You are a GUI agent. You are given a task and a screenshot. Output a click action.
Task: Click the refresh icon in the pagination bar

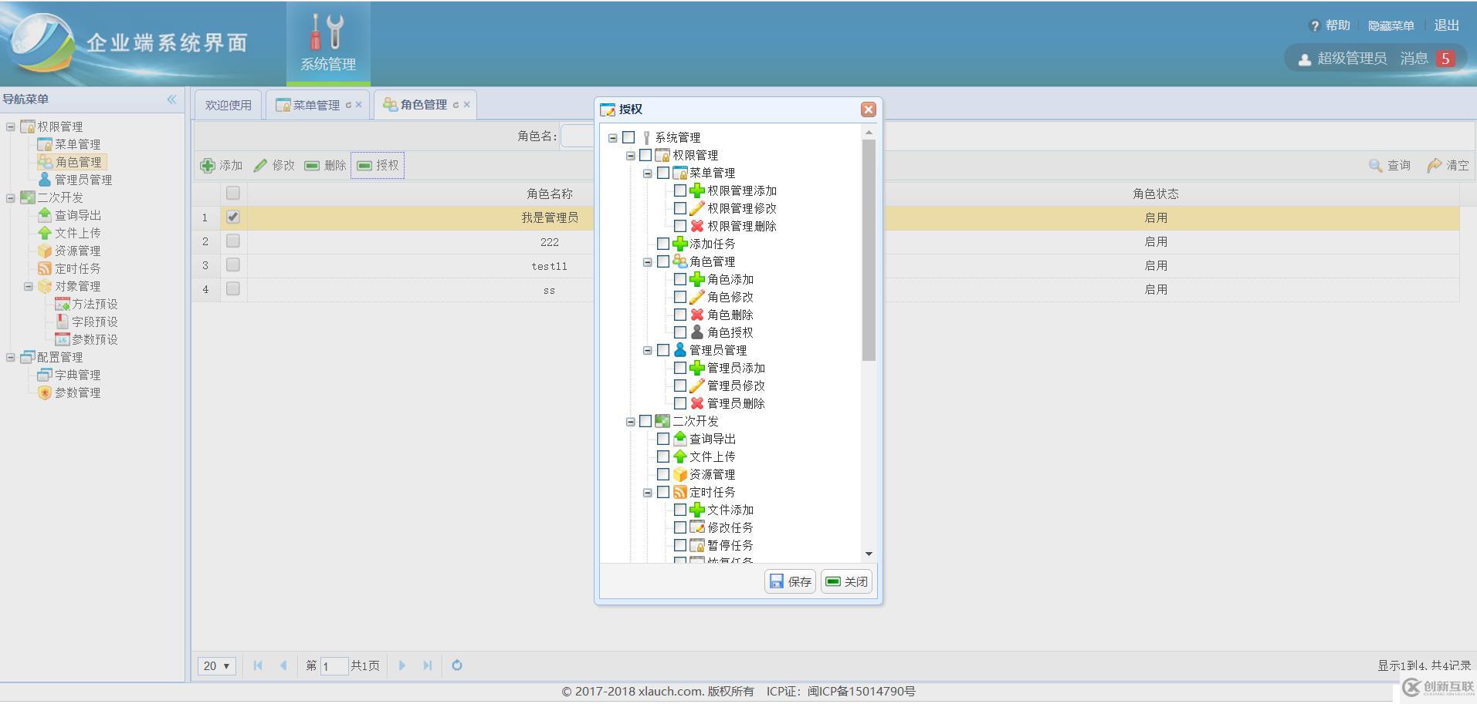coord(456,665)
